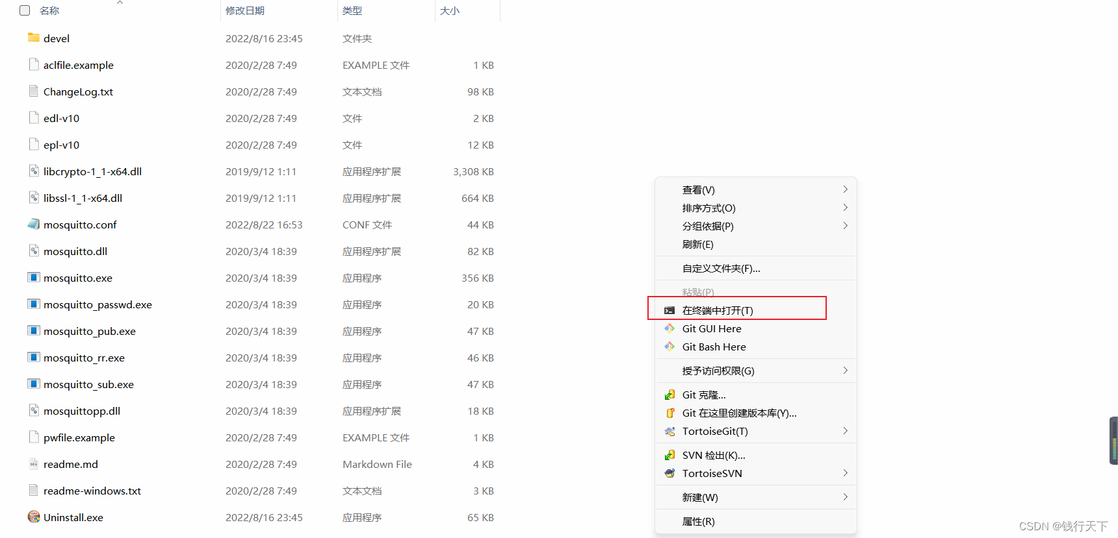Select the mosquitto_passwd.exe file name

point(97,304)
